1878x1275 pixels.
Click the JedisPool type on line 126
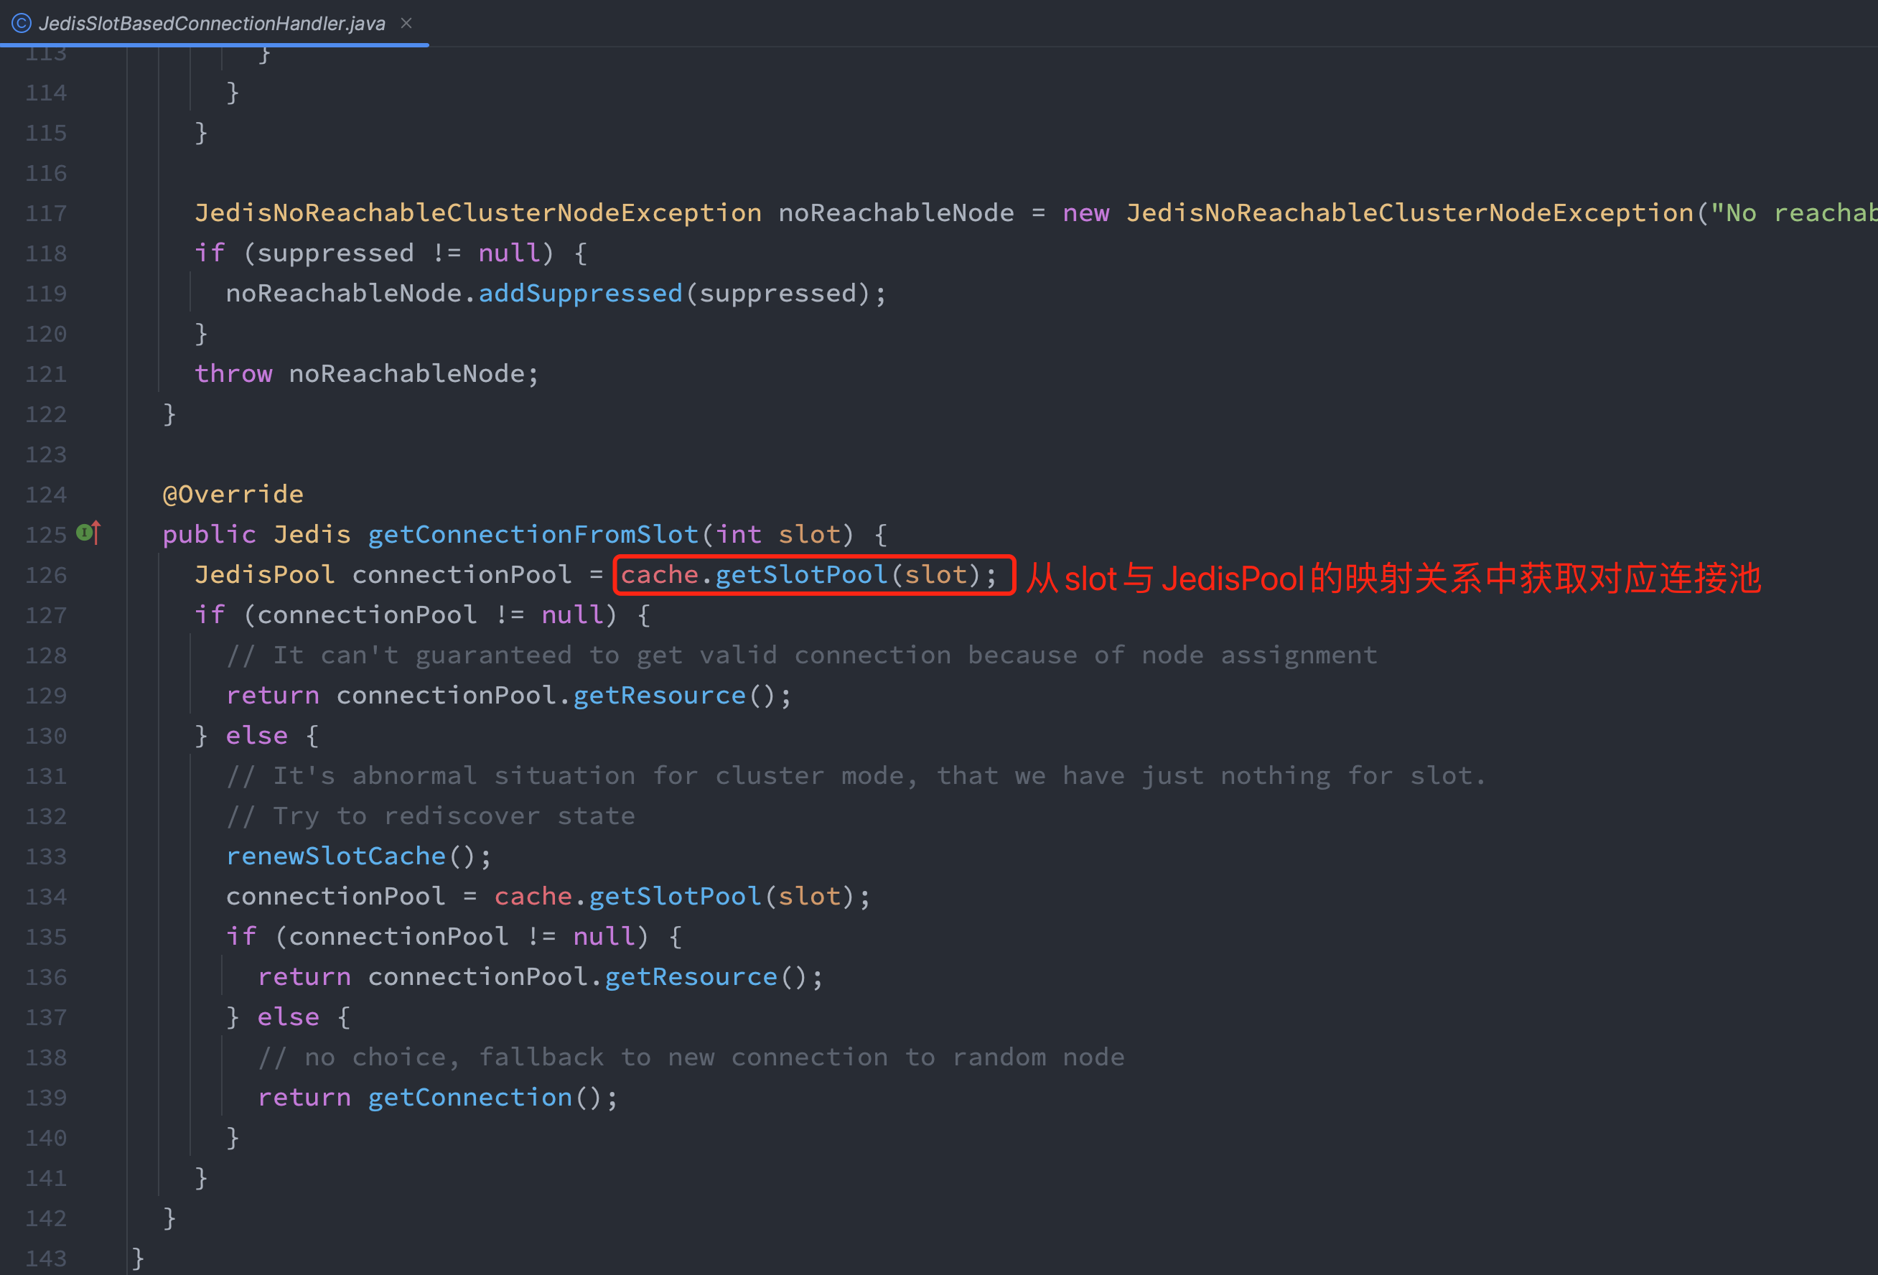point(264,574)
